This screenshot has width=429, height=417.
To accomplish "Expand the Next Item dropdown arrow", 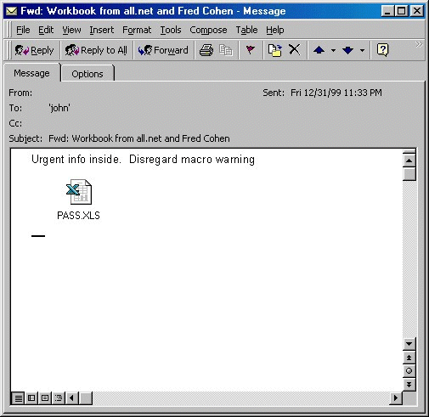I will pos(362,51).
